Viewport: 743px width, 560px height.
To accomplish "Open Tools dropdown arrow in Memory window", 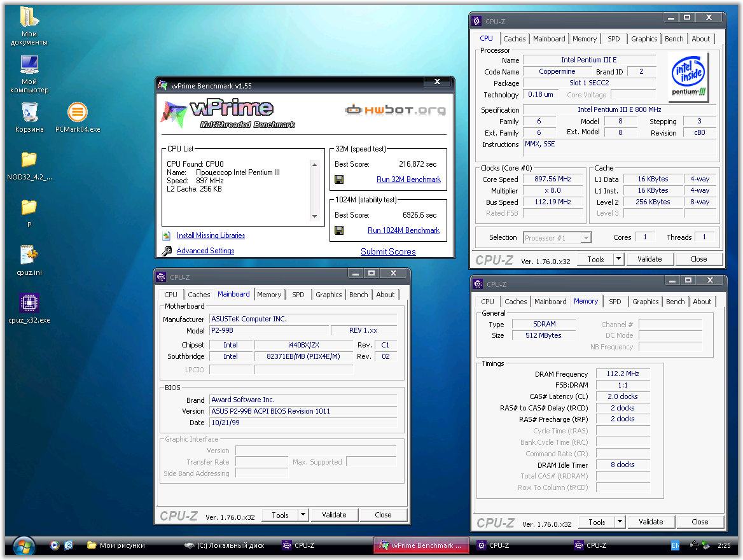I will [x=620, y=522].
